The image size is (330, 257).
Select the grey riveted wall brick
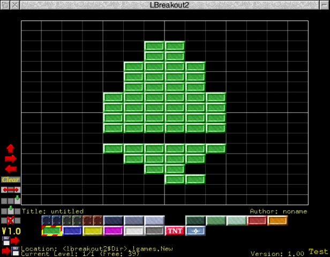[x=72, y=221]
